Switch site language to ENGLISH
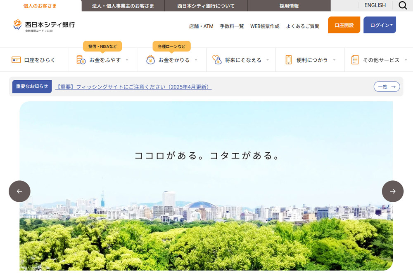 click(375, 5)
